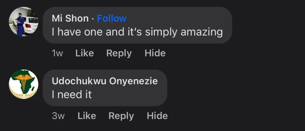This screenshot has width=305, height=131.
Task: Click the Mi Shon commenter name
Action: [x=70, y=18]
